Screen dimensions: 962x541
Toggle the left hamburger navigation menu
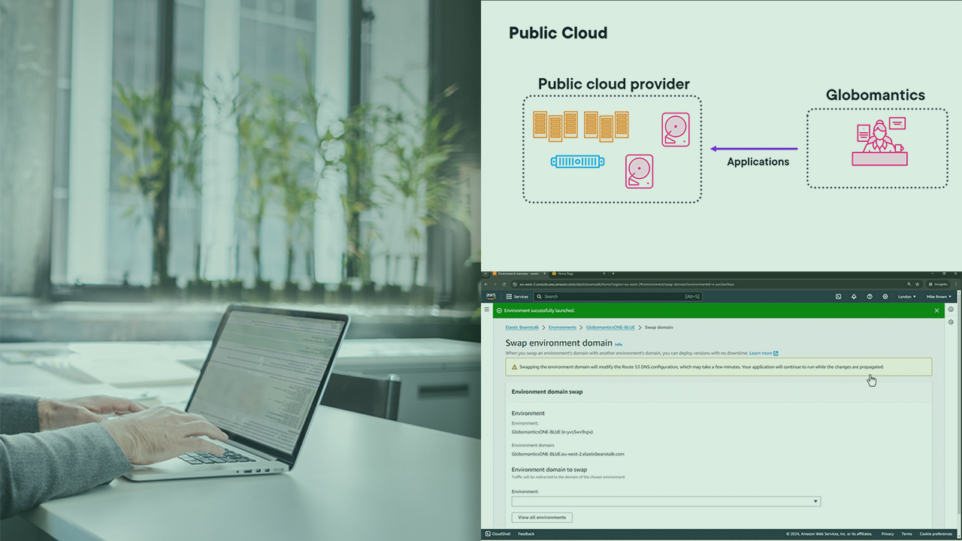(487, 310)
